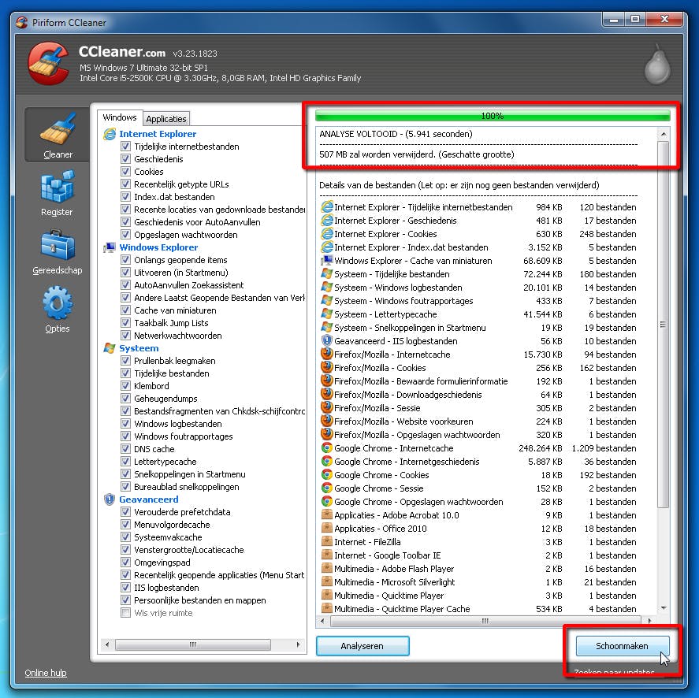699x698 pixels.
Task: Click Windows Explorer category icon in tree
Action: point(110,247)
